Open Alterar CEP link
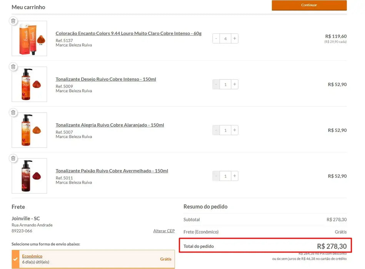Viewport: 365px width, 269px height. click(164, 231)
